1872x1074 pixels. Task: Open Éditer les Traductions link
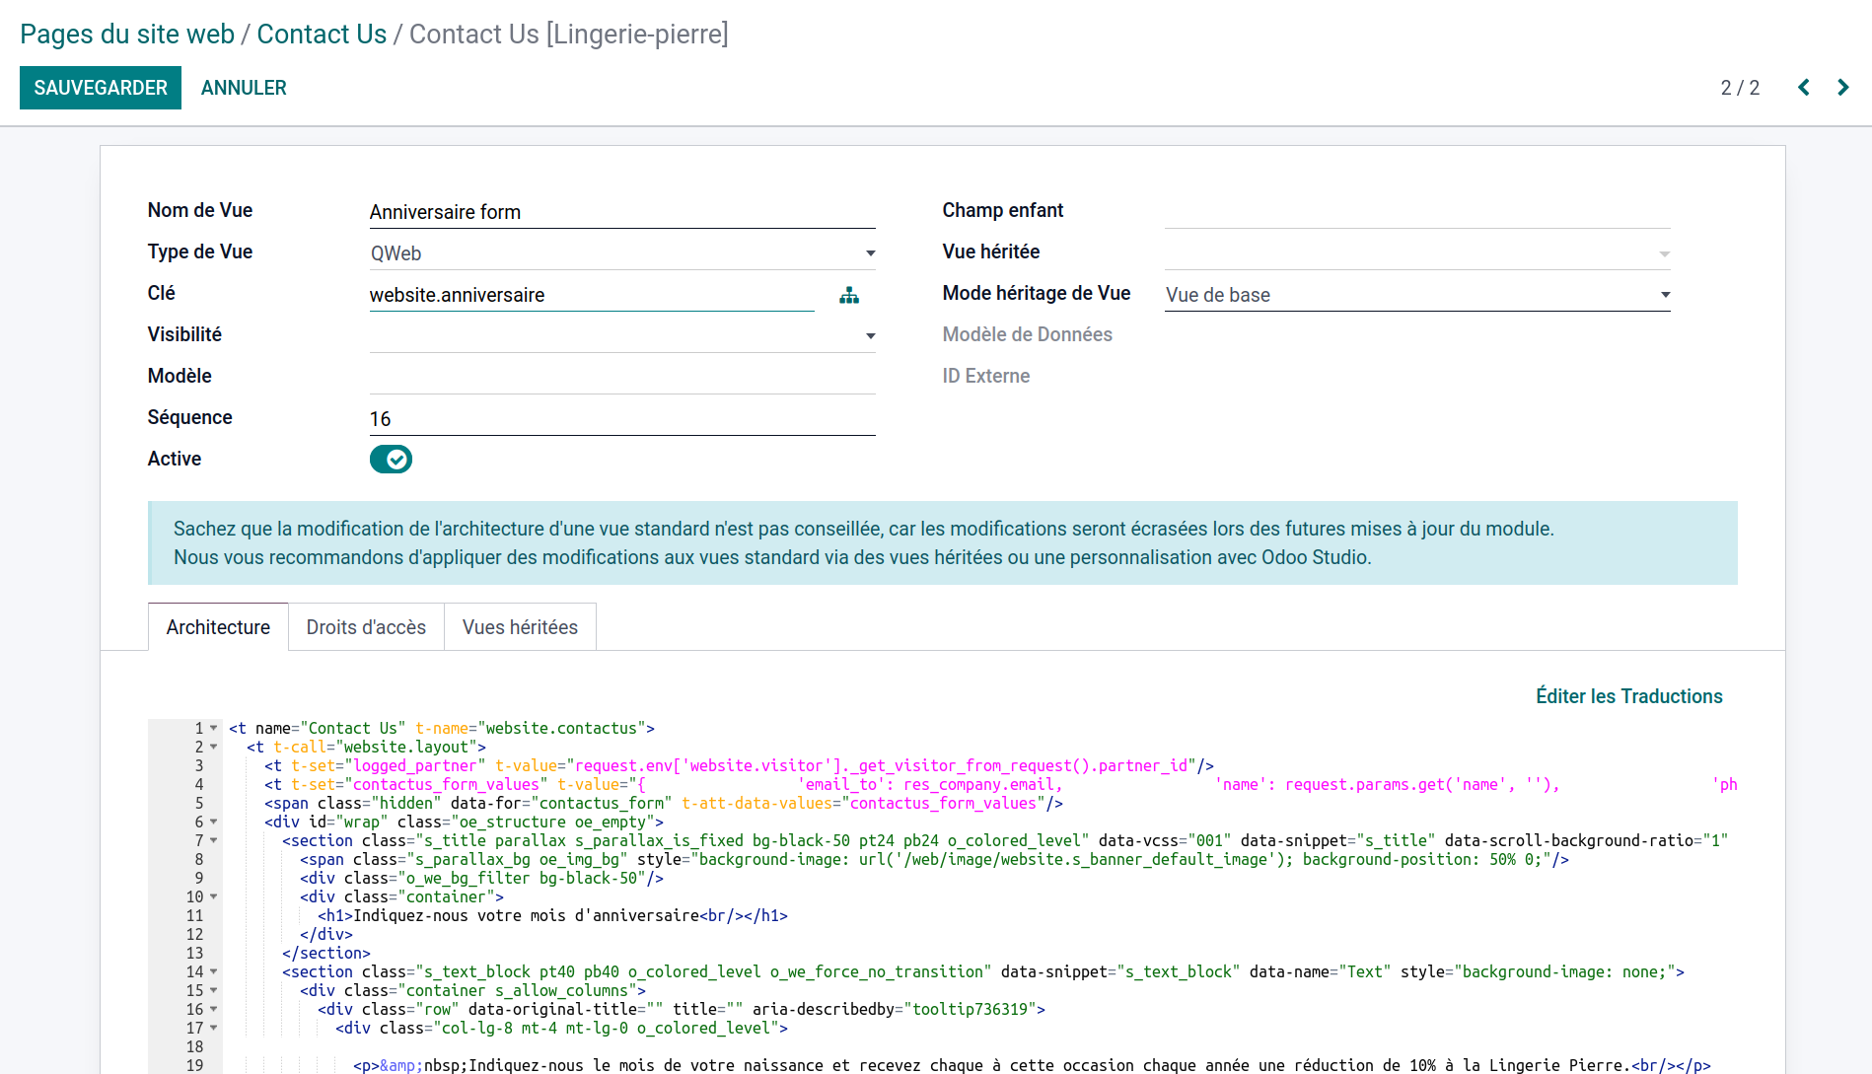coord(1628,696)
